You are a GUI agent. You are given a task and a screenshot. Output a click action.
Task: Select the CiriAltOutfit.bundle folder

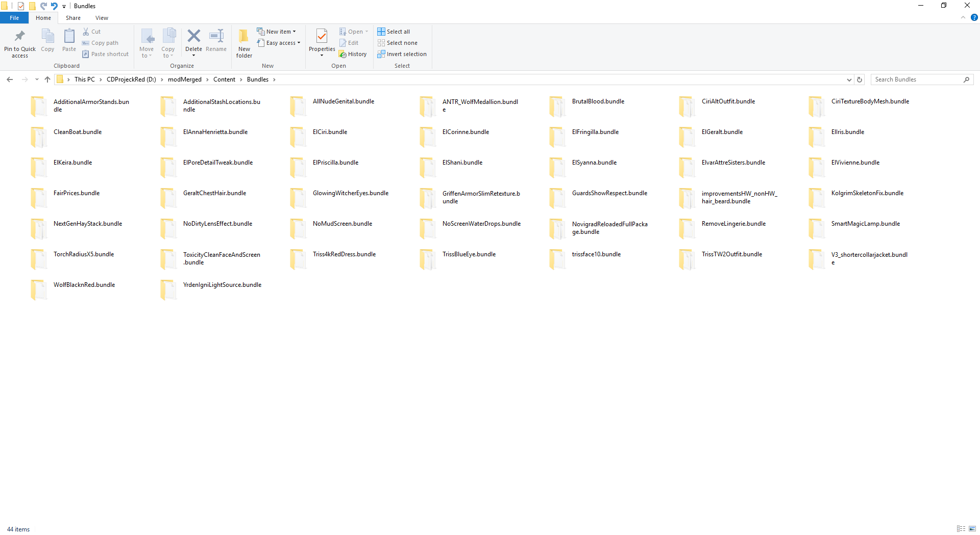[x=728, y=101]
